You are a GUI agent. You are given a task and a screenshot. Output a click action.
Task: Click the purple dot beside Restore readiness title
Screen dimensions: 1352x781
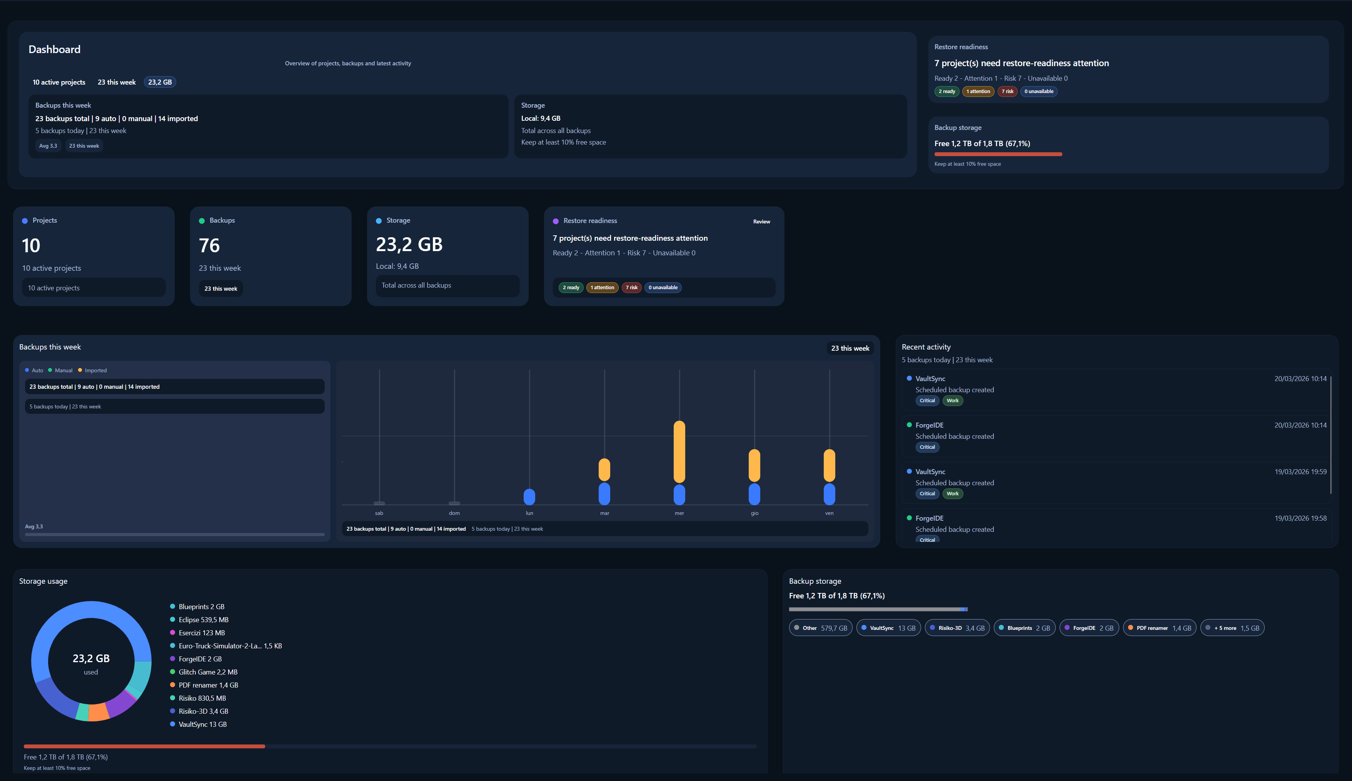pos(556,221)
